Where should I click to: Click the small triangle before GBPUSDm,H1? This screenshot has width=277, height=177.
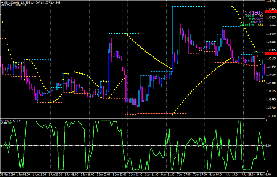pos(2,3)
